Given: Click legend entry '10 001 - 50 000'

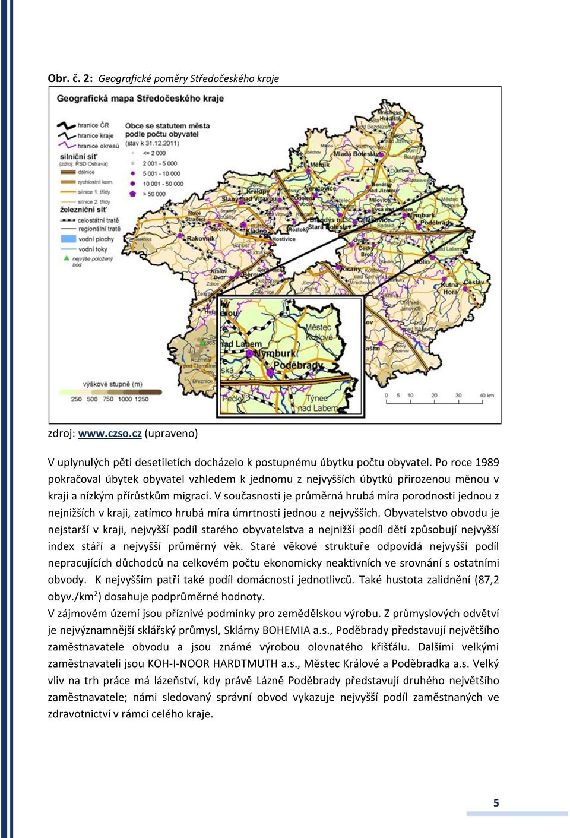Looking at the screenshot, I should pyautogui.click(x=163, y=184).
